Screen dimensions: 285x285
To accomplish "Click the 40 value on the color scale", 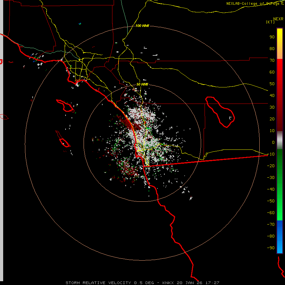I will 272,95.
